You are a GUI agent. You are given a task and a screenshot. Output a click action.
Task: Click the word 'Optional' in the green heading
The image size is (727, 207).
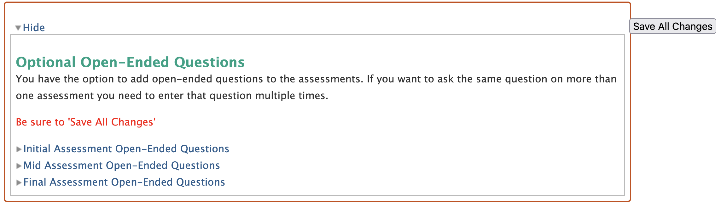tap(46, 62)
